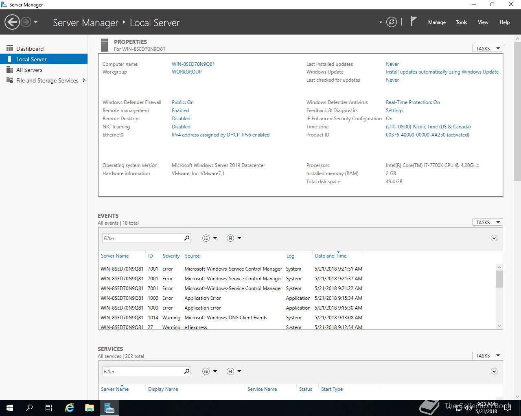Open the Help menu

(x=505, y=22)
